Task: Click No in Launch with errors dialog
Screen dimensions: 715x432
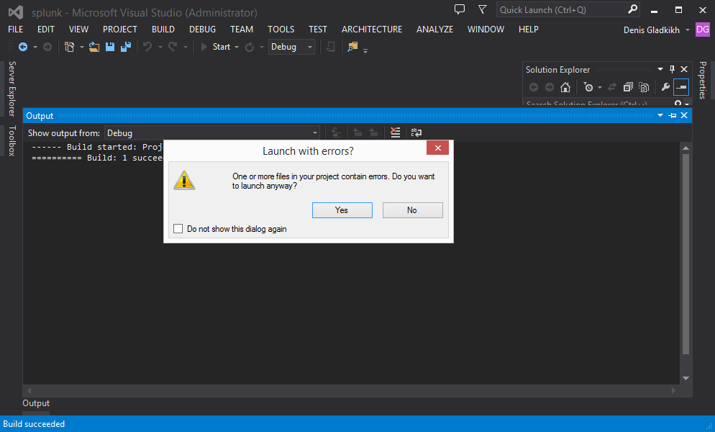Action: [x=412, y=210]
